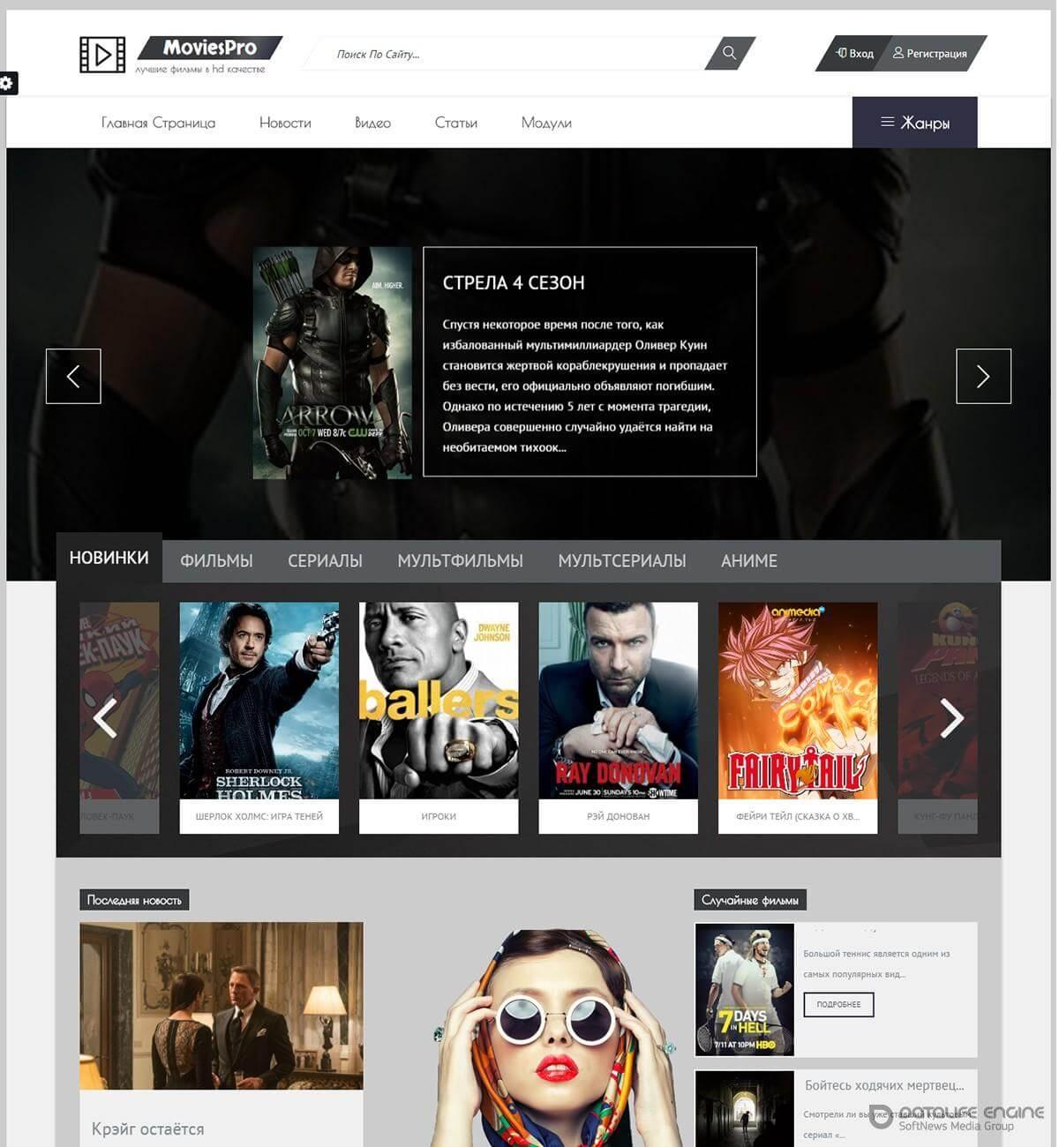Click the Крэйг остаётся news title
Viewport: 1059px width, 1147px height.
point(147,1129)
